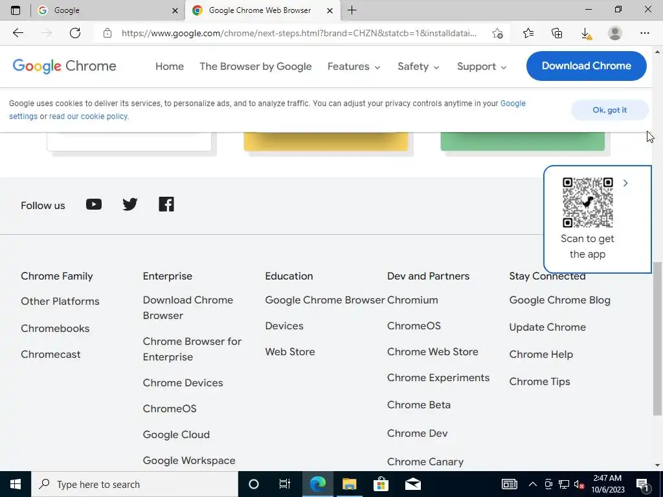Open the Google settings link
Viewport: 663px width, 497px height.
[x=513, y=104]
